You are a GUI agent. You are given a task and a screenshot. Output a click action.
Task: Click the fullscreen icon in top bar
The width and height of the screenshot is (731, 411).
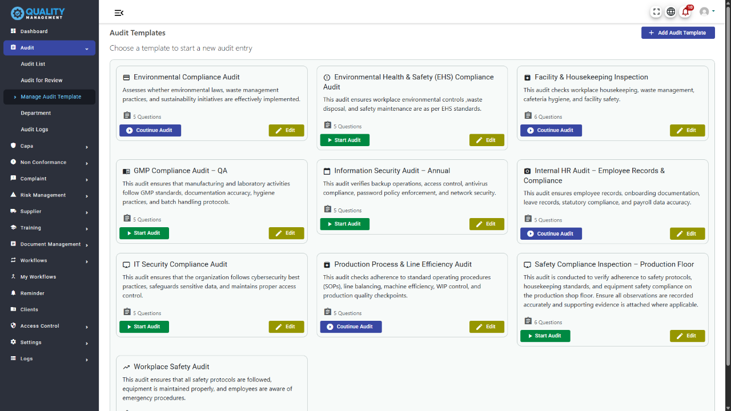click(656, 12)
